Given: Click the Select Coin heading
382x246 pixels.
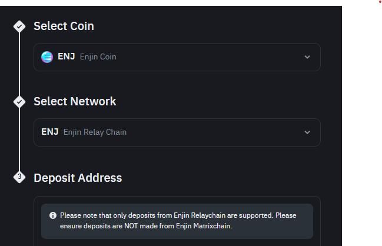Looking at the screenshot, I should pyautogui.click(x=64, y=26).
